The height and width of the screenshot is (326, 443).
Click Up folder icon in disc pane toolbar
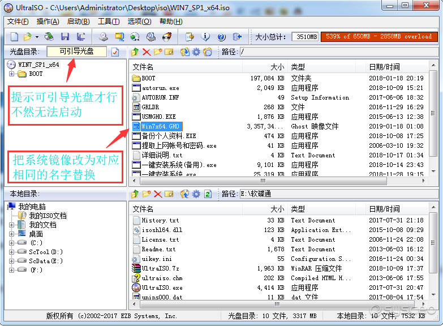coord(135,52)
